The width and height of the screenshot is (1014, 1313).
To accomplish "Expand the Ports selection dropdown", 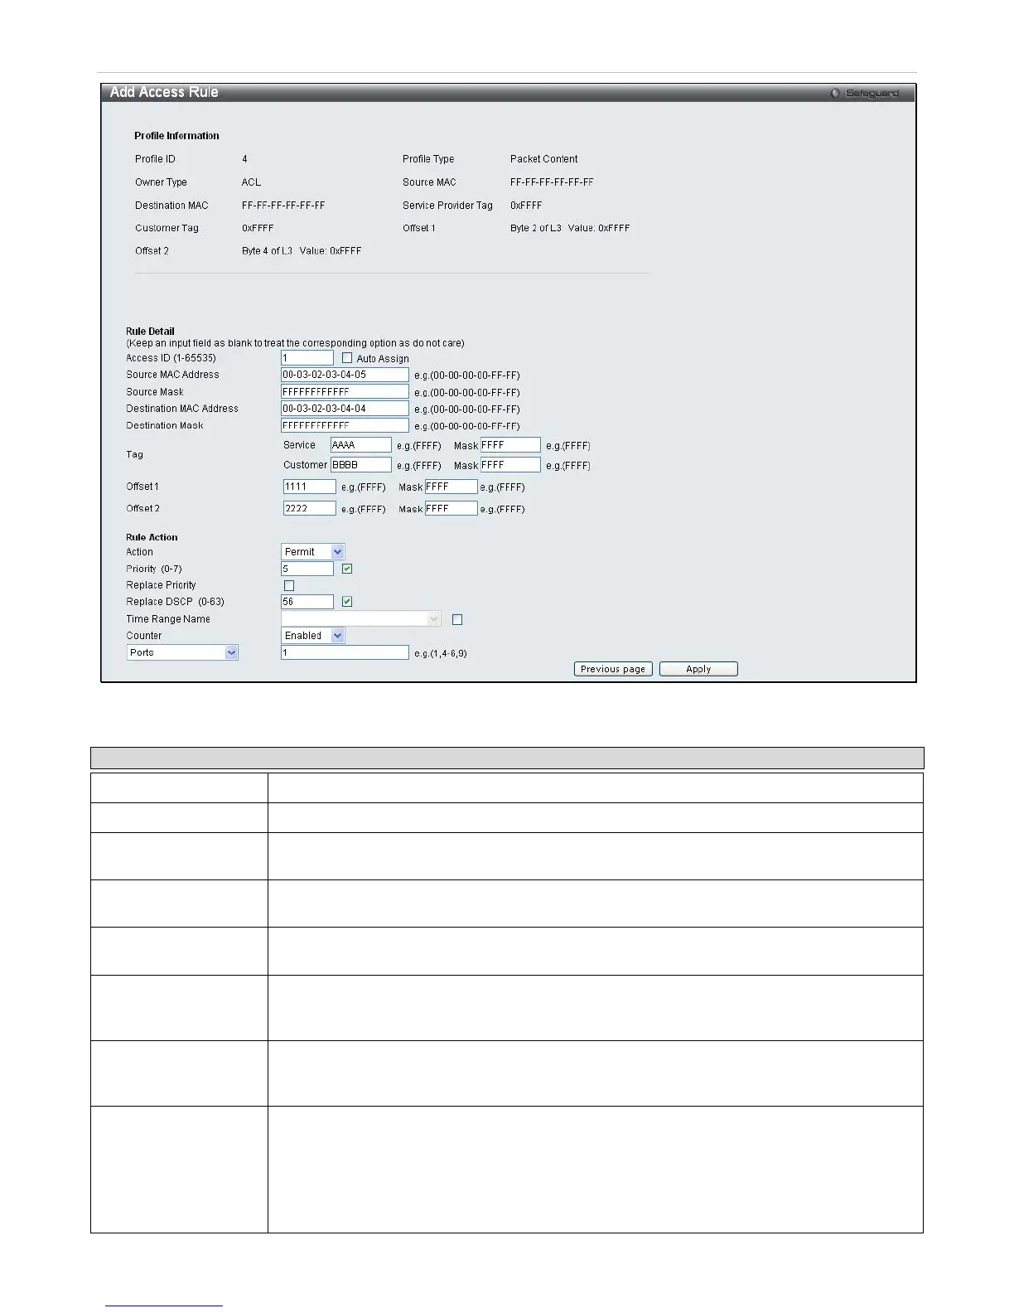I will point(183,653).
